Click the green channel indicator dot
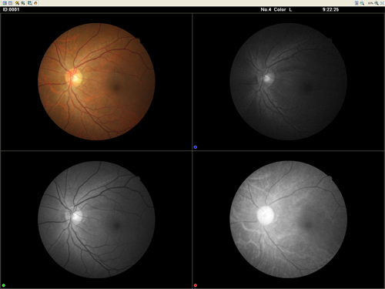The height and width of the screenshot is (289, 385). (4, 285)
